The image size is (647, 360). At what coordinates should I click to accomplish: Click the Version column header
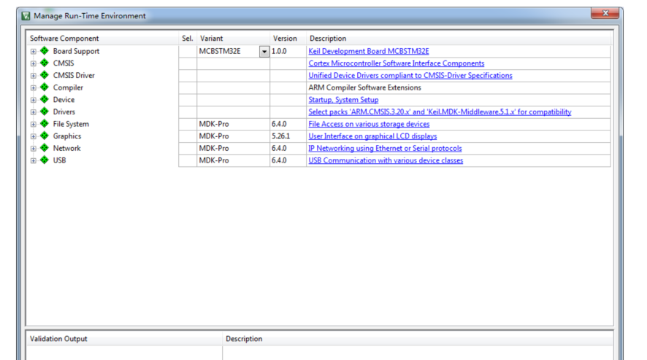point(285,39)
